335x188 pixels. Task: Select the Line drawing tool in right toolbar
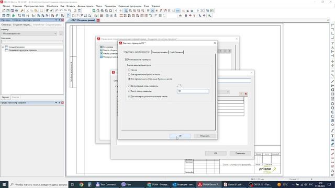(x=332, y=81)
